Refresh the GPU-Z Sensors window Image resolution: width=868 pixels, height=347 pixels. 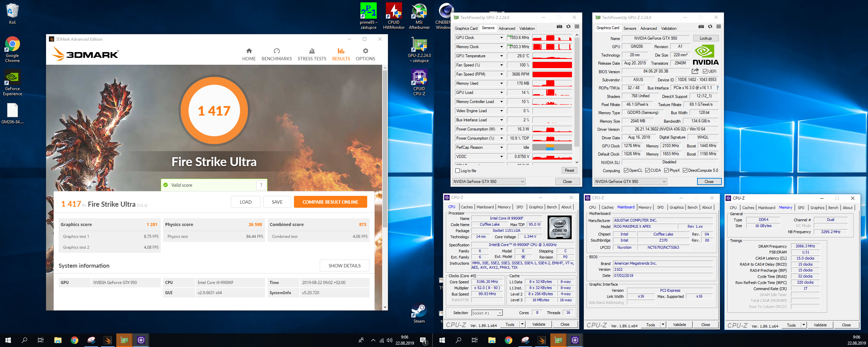point(568,27)
